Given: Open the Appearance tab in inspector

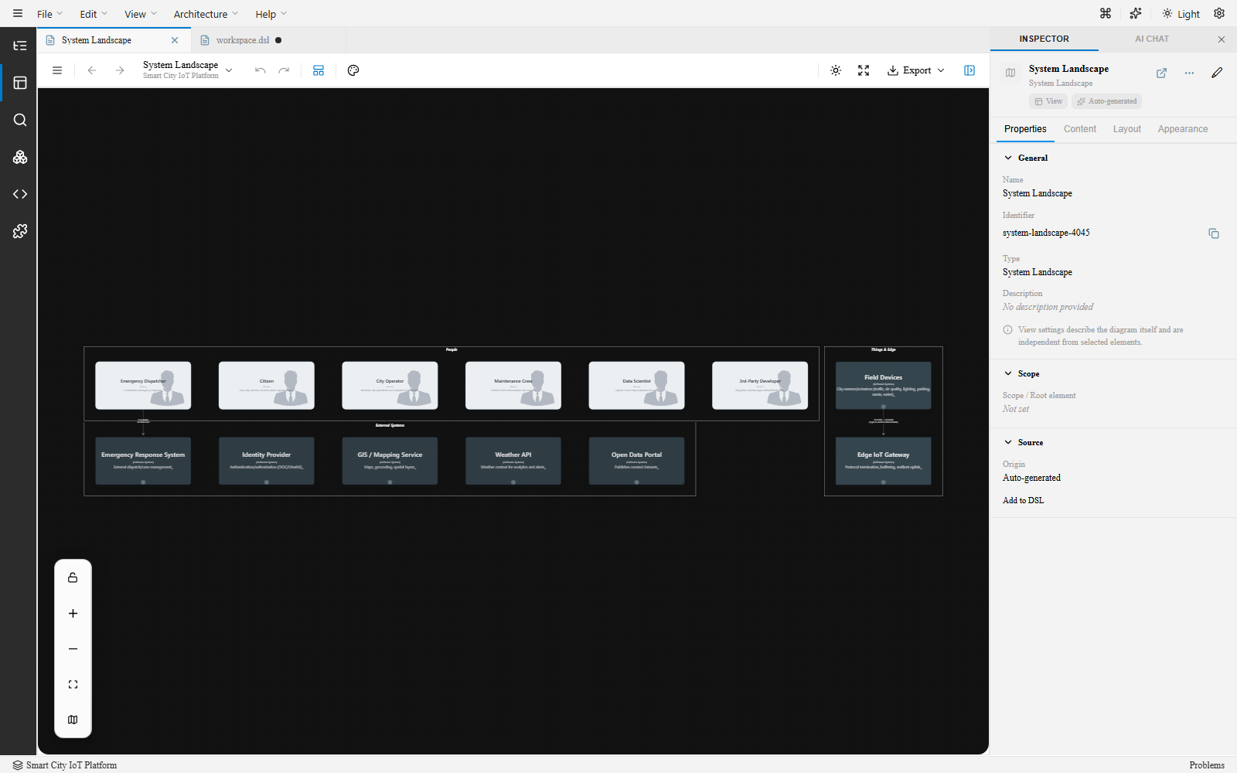Looking at the screenshot, I should (x=1182, y=129).
